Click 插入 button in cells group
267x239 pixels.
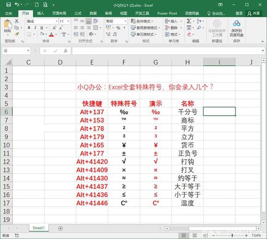(x=171, y=21)
